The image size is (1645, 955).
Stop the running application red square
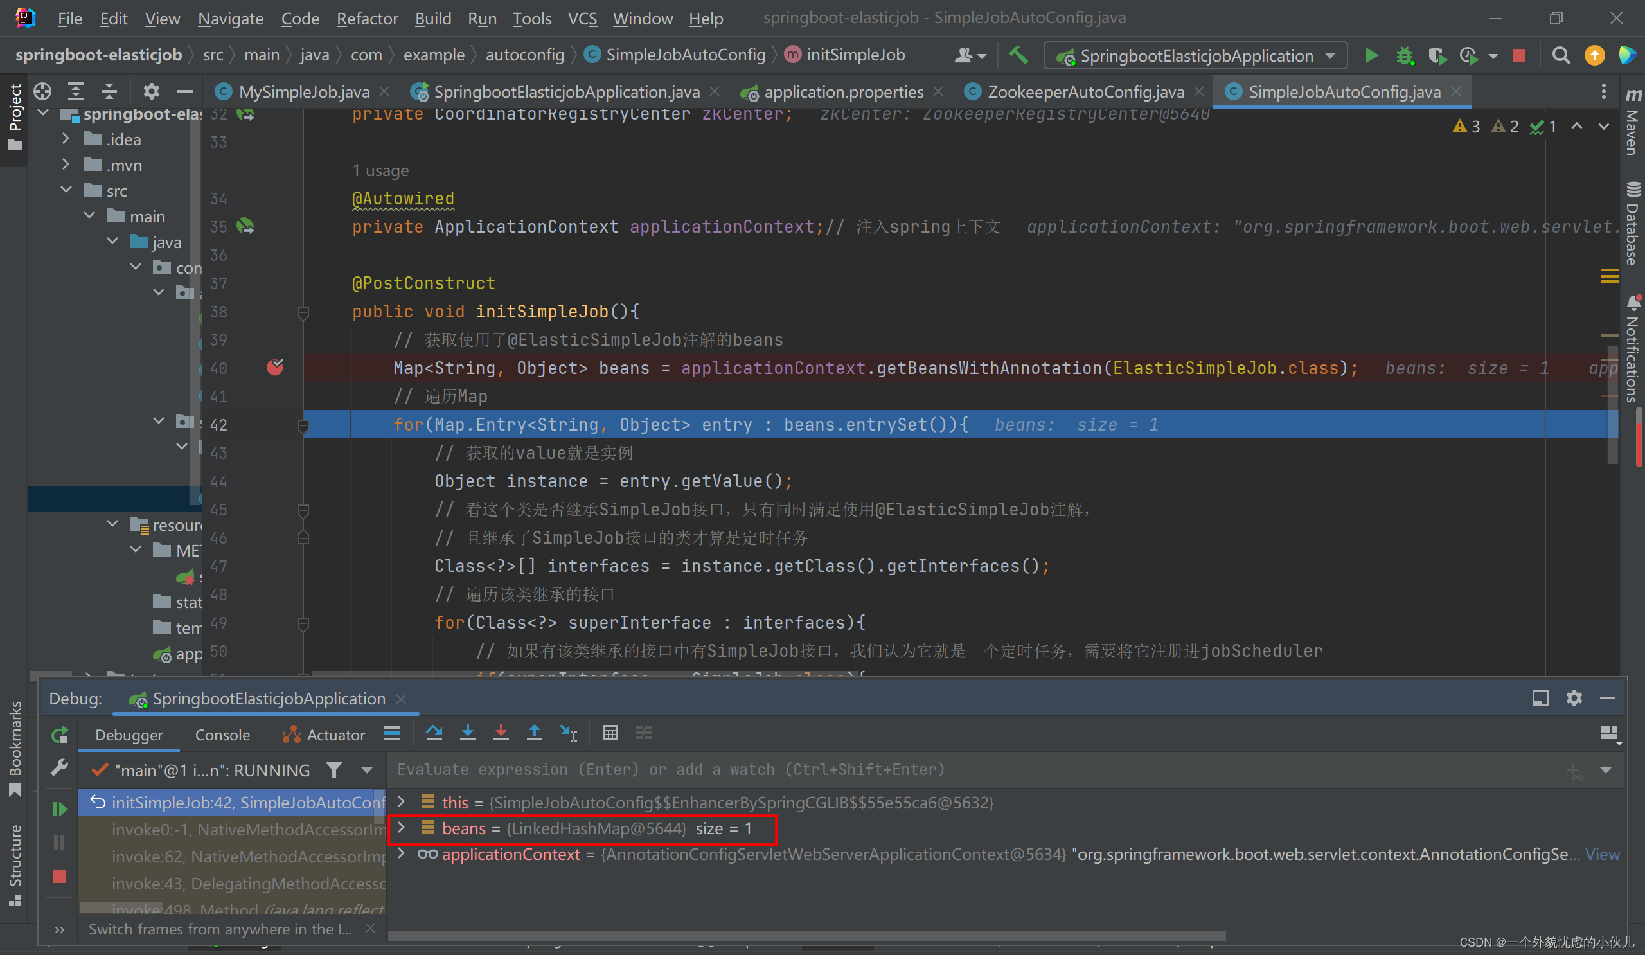pyautogui.click(x=1519, y=55)
